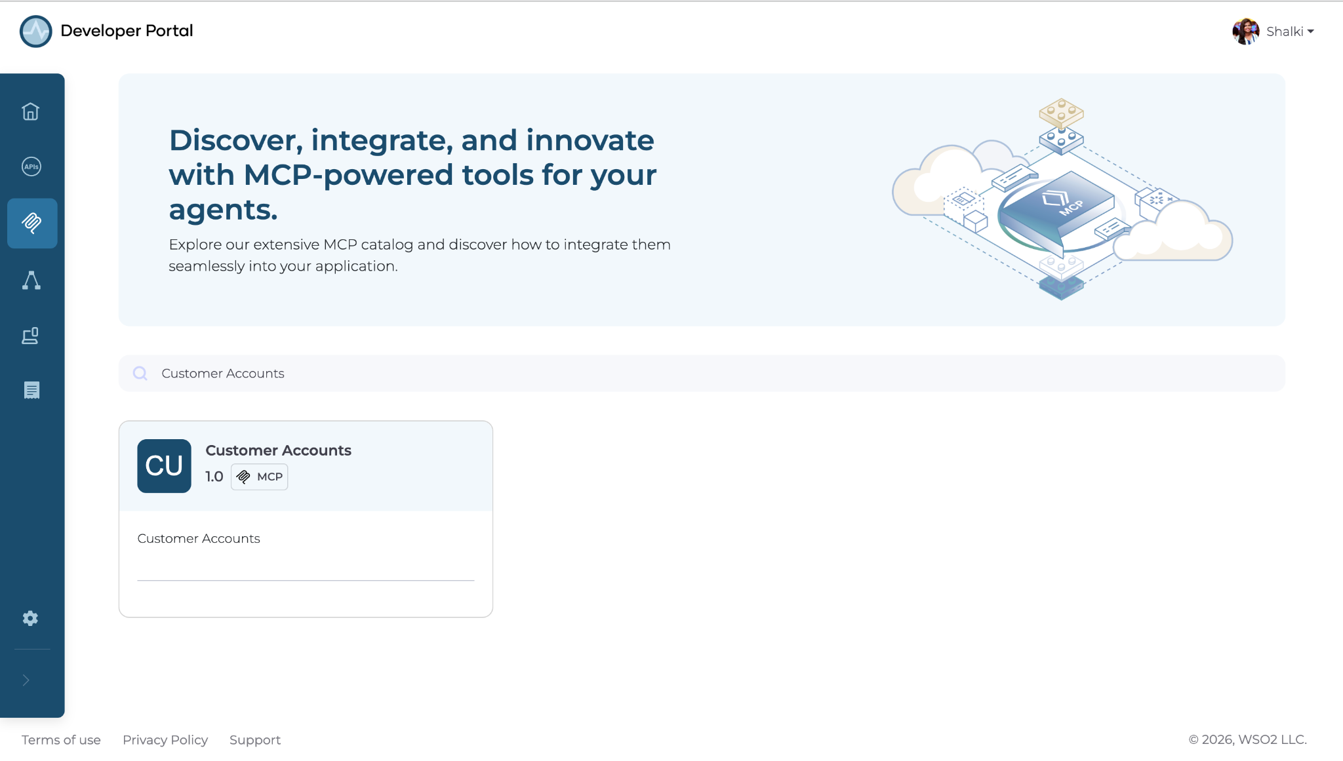
Task: Open the settings gear icon
Action: (x=30, y=618)
